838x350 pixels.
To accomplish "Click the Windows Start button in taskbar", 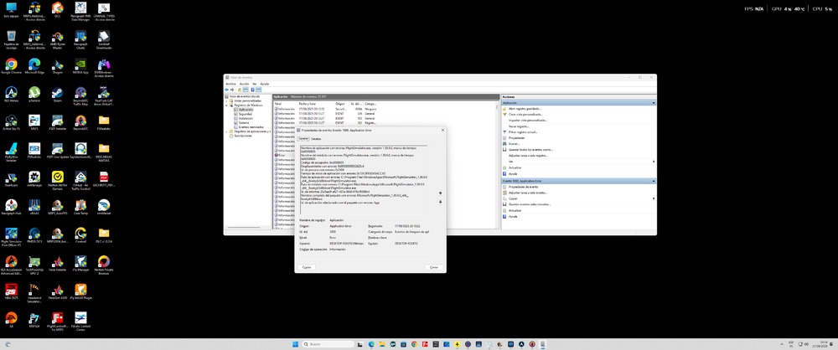I will click(294, 344).
